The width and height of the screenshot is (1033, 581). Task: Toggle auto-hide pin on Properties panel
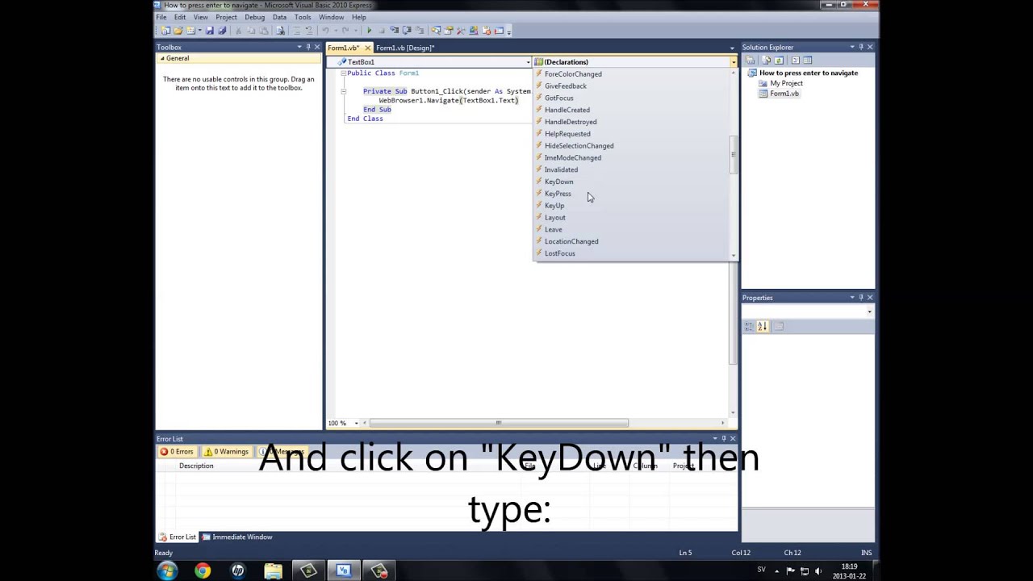861,298
